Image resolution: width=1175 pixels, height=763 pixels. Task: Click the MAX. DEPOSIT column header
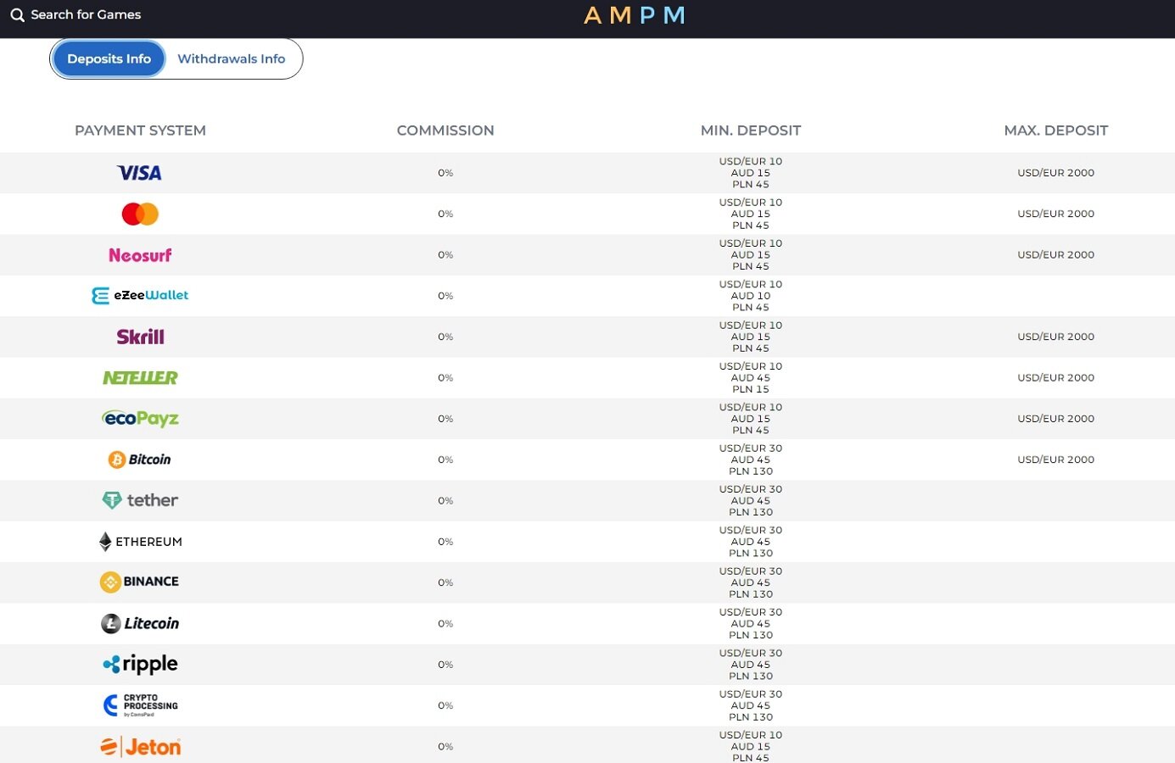point(1056,131)
